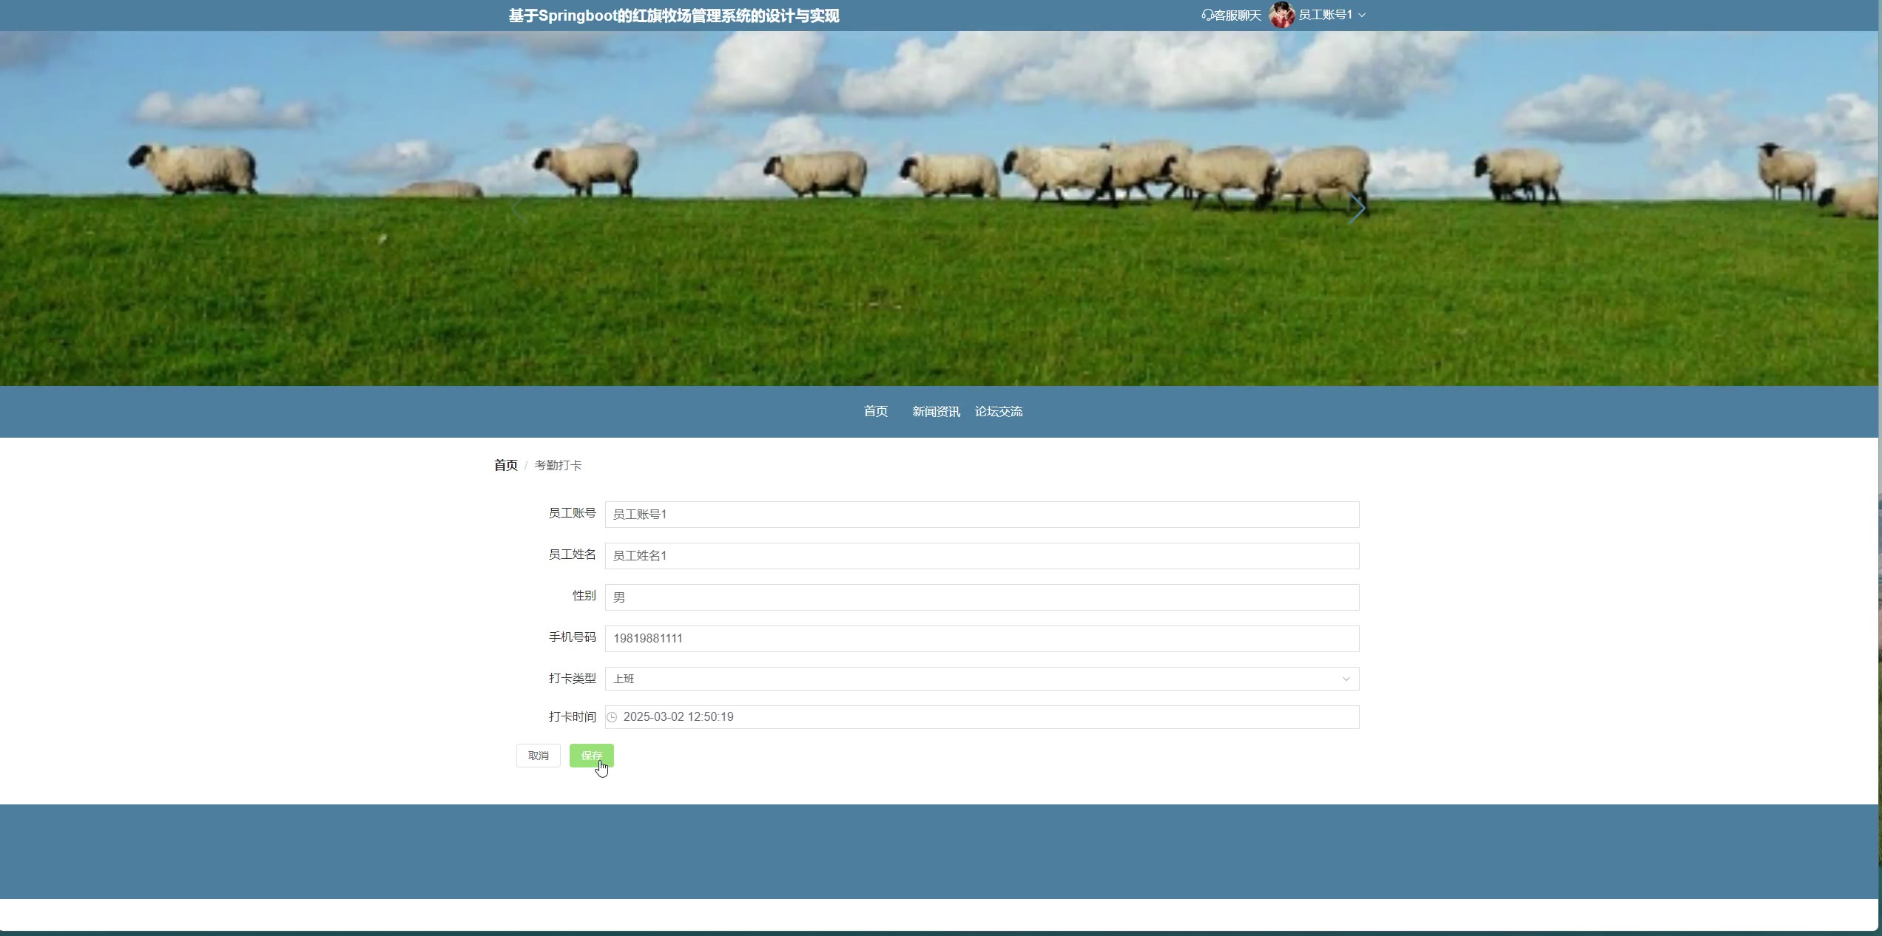1882x936 pixels.
Task: Expand the 员工账号1 user menu arrow
Action: click(1362, 15)
